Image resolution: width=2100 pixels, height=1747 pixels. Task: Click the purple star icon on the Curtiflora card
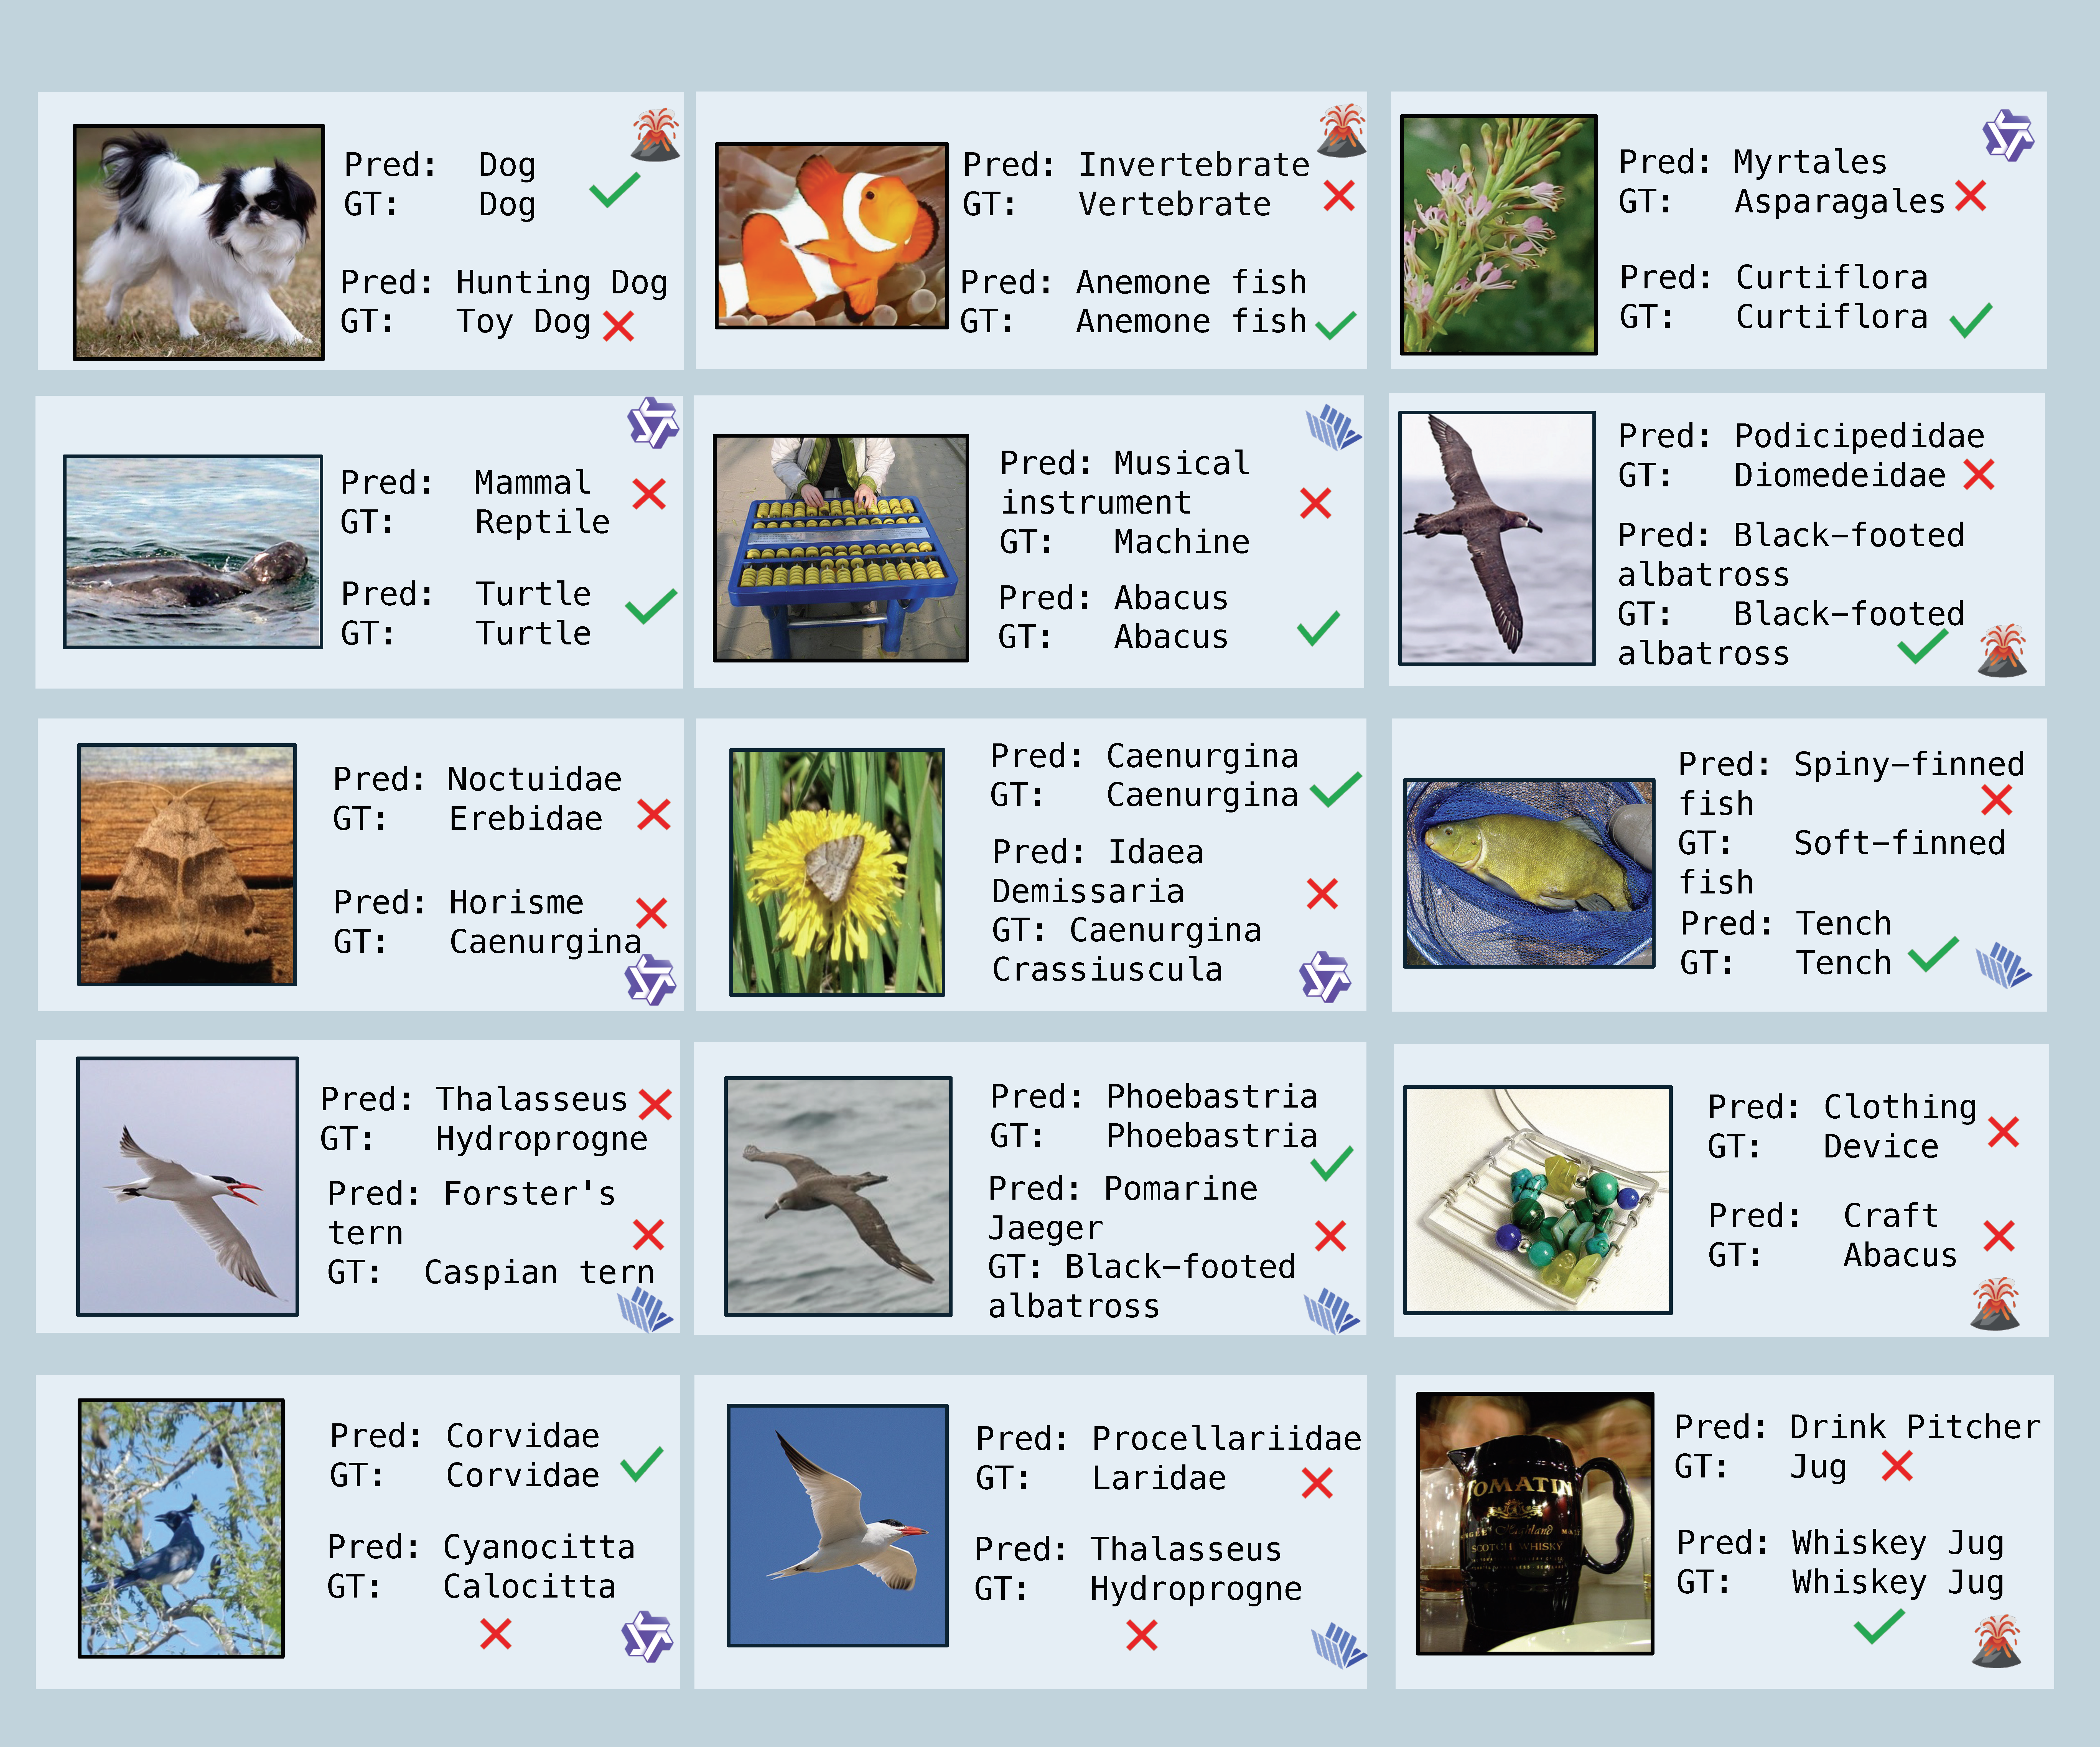tap(2008, 135)
